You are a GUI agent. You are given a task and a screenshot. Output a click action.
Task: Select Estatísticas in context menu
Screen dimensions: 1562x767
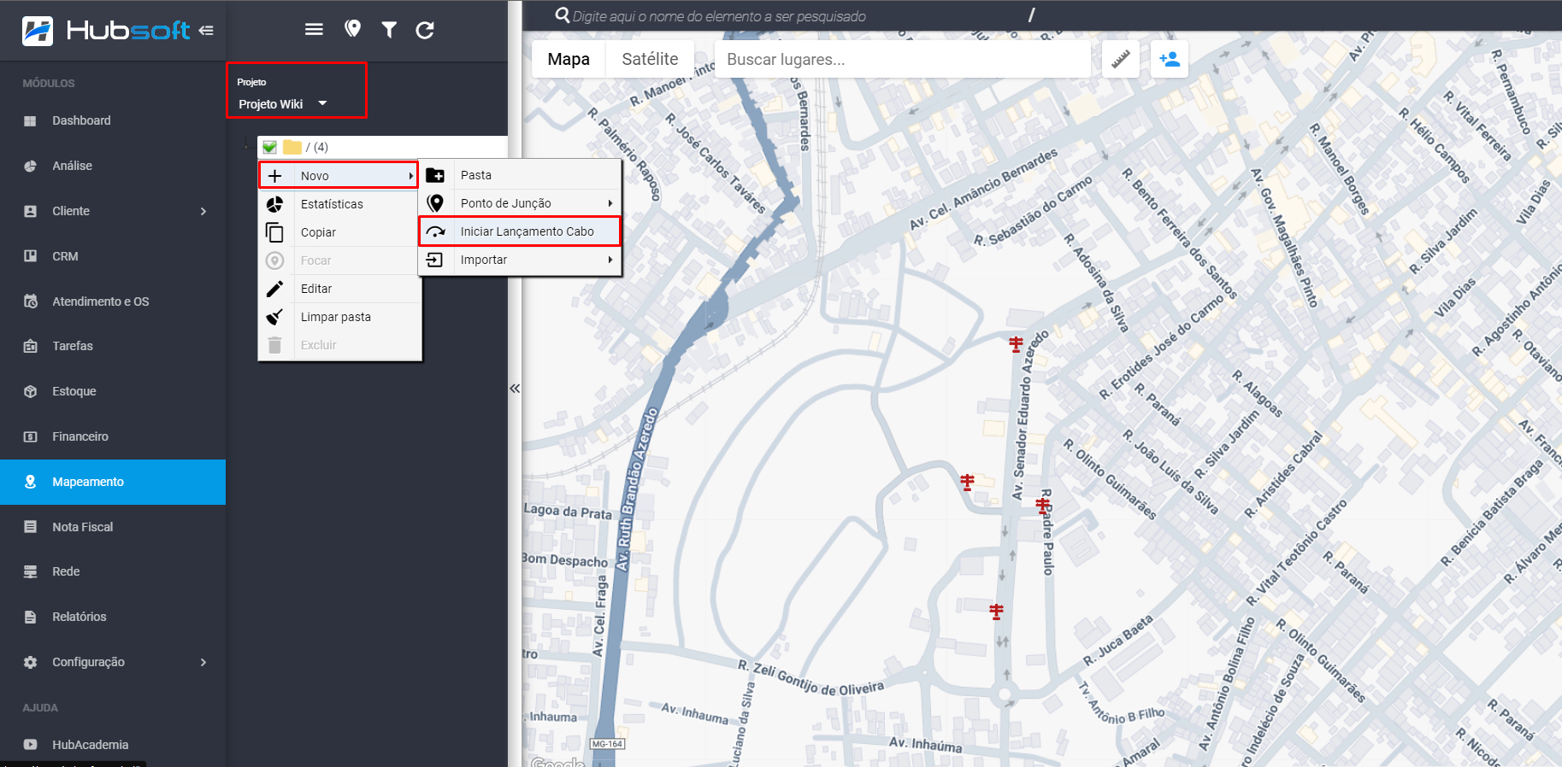(x=339, y=204)
